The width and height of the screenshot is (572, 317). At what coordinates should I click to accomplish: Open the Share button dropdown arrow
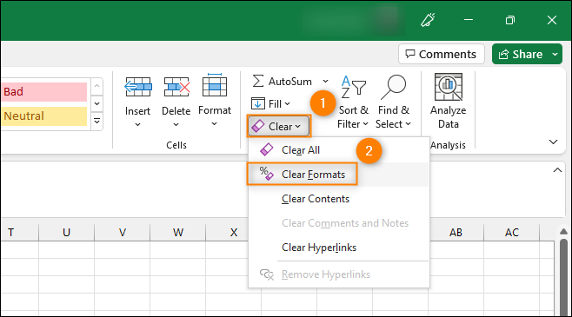[x=555, y=55]
